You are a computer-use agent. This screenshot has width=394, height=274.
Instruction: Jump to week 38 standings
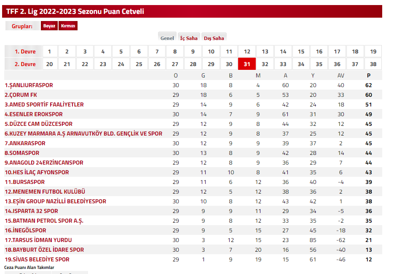coord(373,64)
